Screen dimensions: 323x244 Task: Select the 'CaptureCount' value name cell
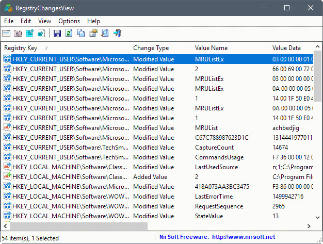[214, 148]
